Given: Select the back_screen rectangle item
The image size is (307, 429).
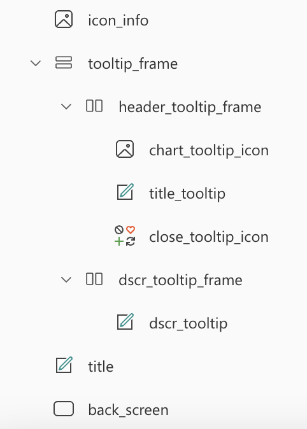Looking at the screenshot, I should point(128,410).
